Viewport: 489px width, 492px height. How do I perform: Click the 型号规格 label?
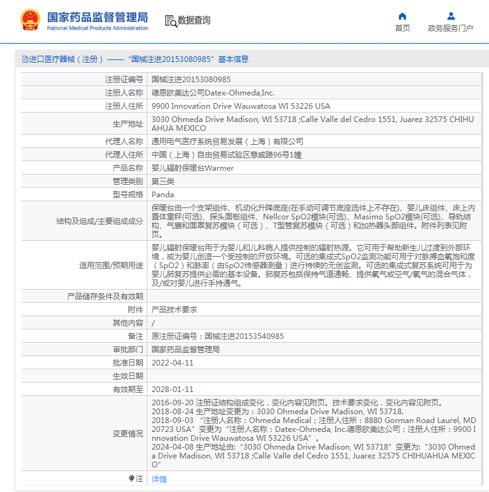click(x=128, y=195)
